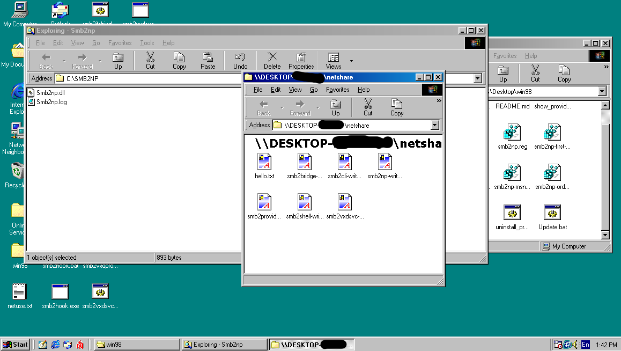Select the hello.txt file in netshare
The width and height of the screenshot is (621, 351).
pos(264,166)
